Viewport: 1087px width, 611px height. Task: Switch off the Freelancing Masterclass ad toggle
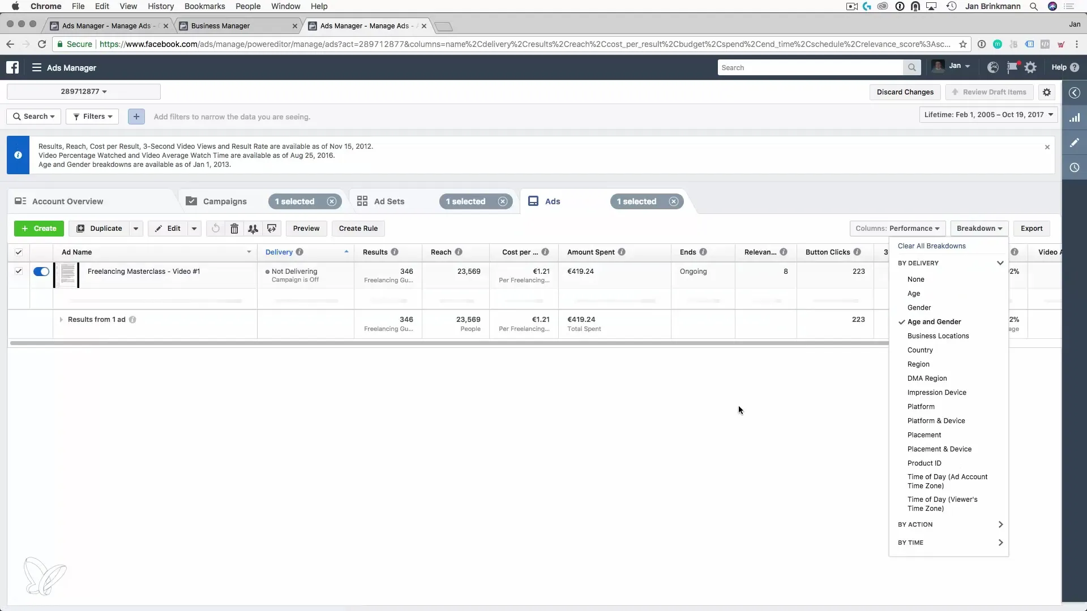(41, 272)
